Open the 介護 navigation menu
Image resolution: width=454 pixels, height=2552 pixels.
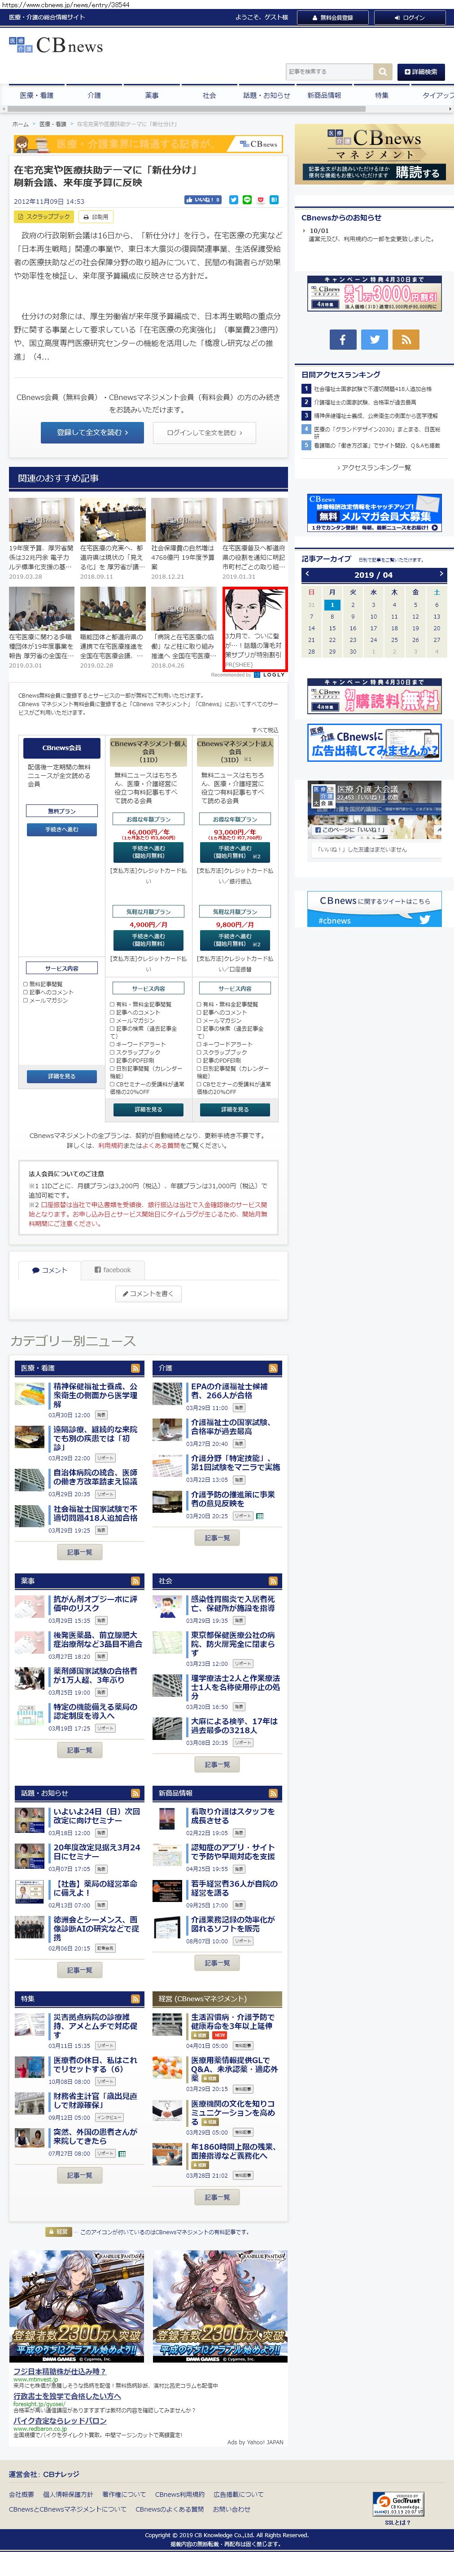click(x=94, y=96)
